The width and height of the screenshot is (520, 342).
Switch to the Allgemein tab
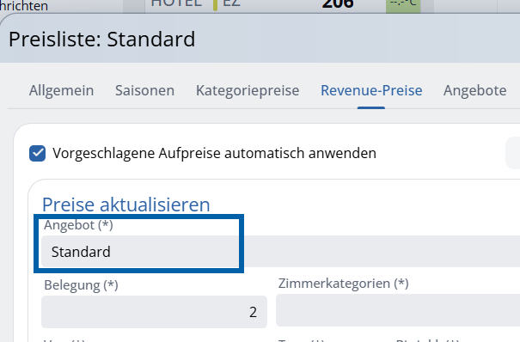61,91
